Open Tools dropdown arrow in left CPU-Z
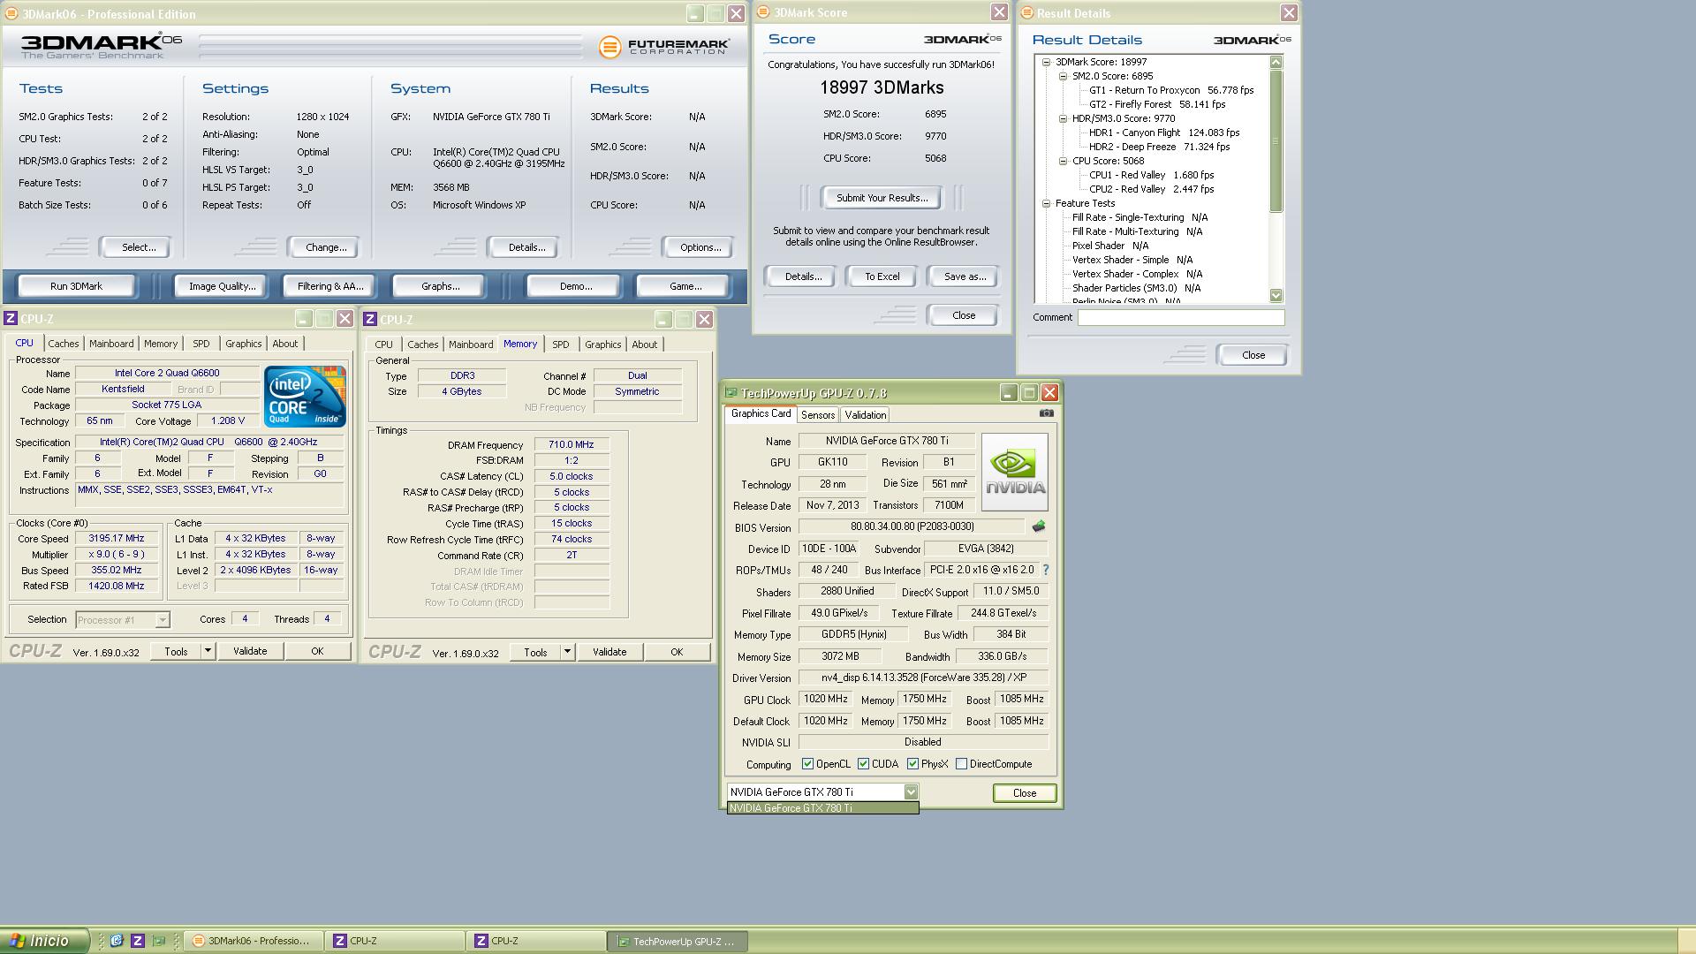1696x954 pixels. 208,651
